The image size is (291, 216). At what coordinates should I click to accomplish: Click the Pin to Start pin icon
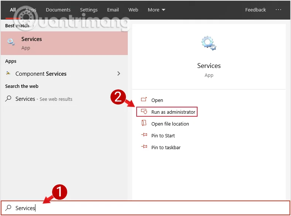[144, 135]
